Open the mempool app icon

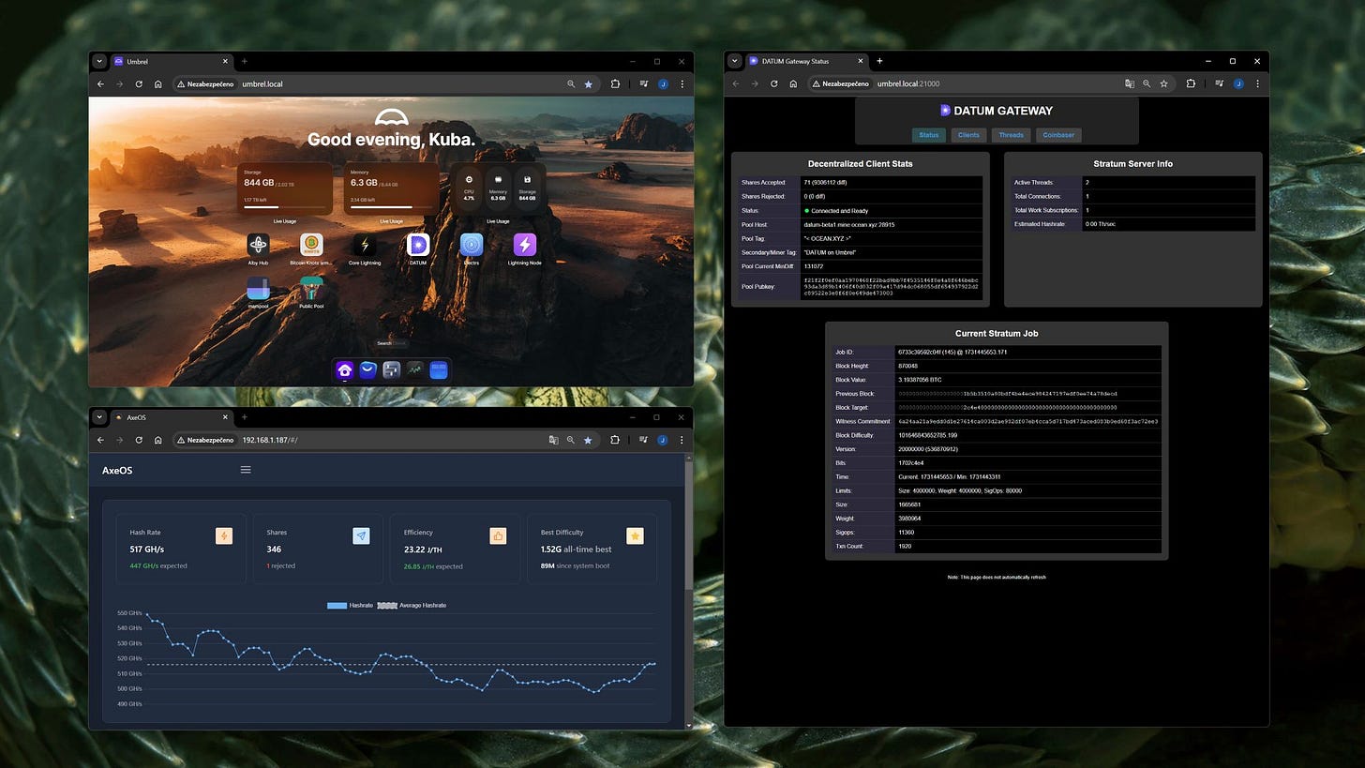[x=258, y=289]
